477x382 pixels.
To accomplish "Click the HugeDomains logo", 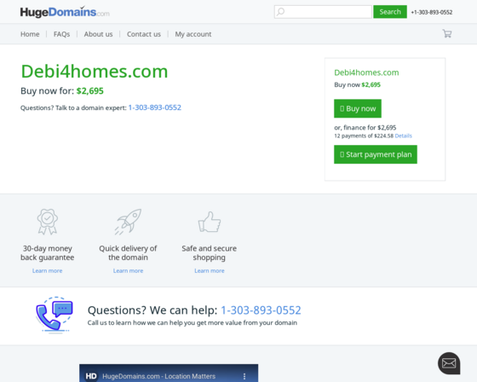I will (x=65, y=12).
